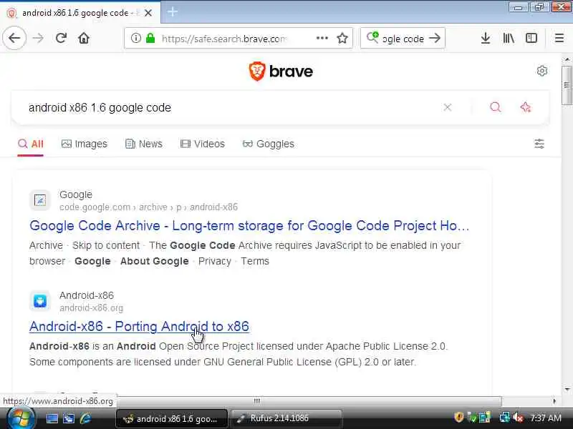Click the network tray icon
This screenshot has width=573, height=429.
tap(505, 418)
